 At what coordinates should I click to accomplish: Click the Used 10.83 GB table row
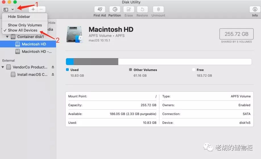(112, 123)
